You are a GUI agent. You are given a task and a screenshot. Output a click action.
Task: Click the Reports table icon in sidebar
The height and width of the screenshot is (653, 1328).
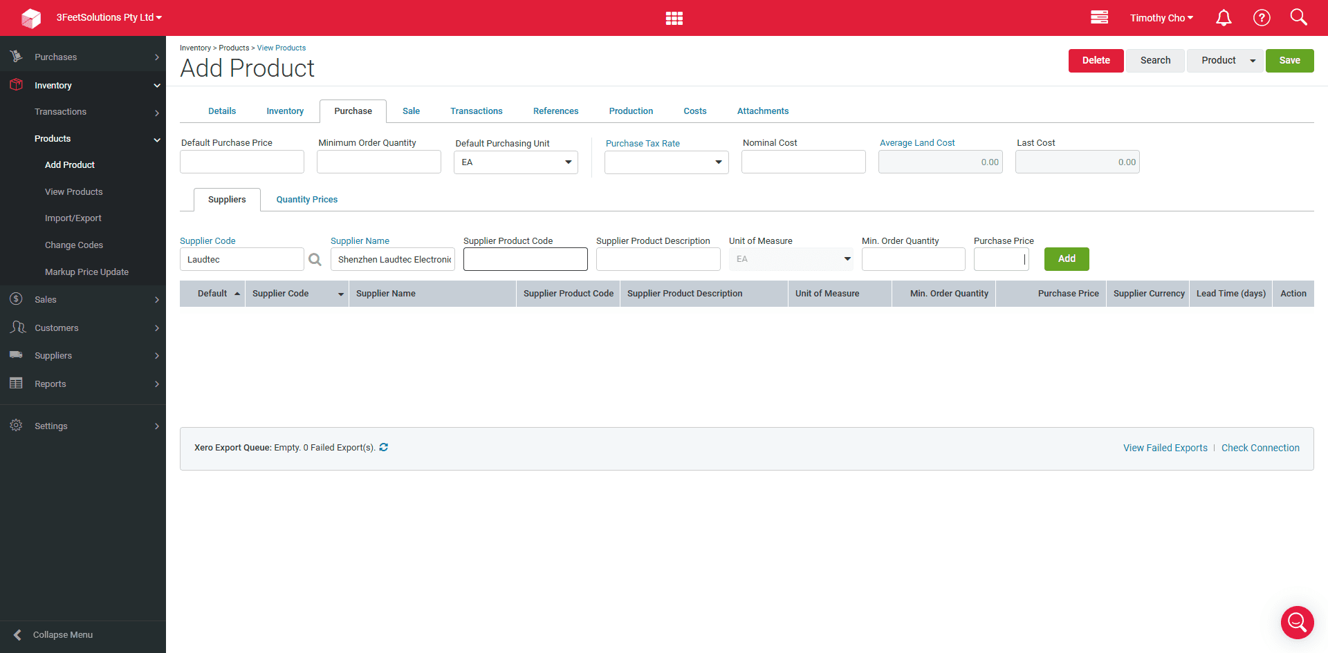16,383
